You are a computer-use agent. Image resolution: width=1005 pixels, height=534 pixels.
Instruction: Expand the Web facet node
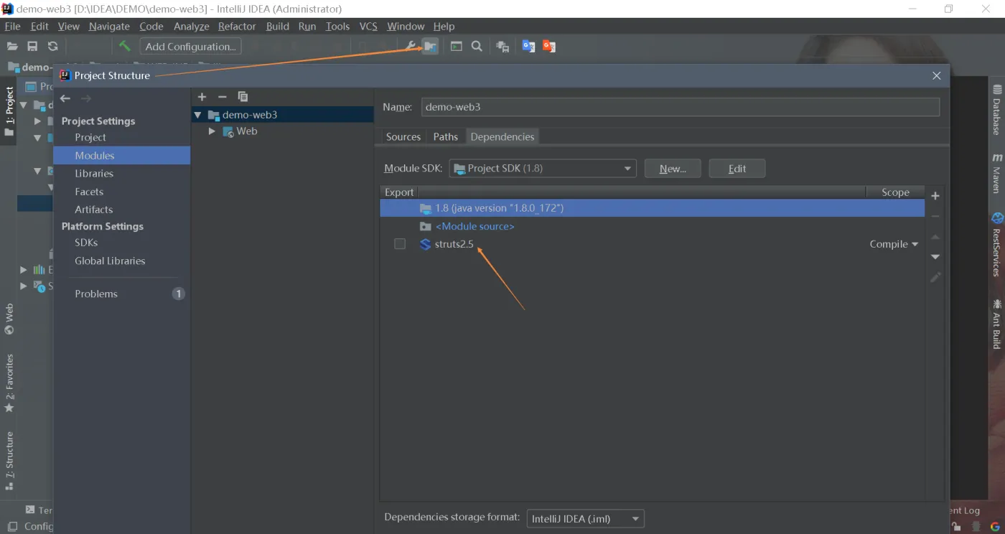(x=212, y=131)
